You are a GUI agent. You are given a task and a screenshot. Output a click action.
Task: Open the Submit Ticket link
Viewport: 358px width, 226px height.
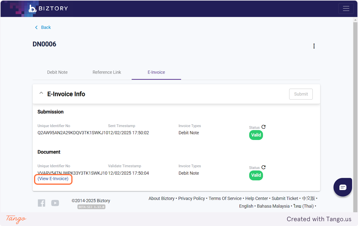(x=285, y=198)
